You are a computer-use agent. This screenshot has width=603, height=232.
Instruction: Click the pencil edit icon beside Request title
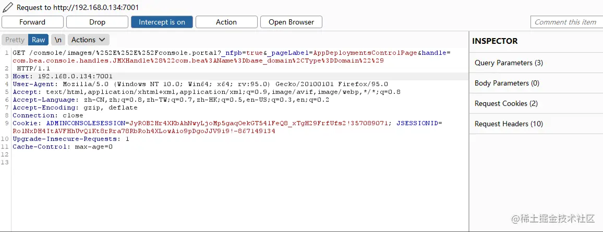coord(8,7)
